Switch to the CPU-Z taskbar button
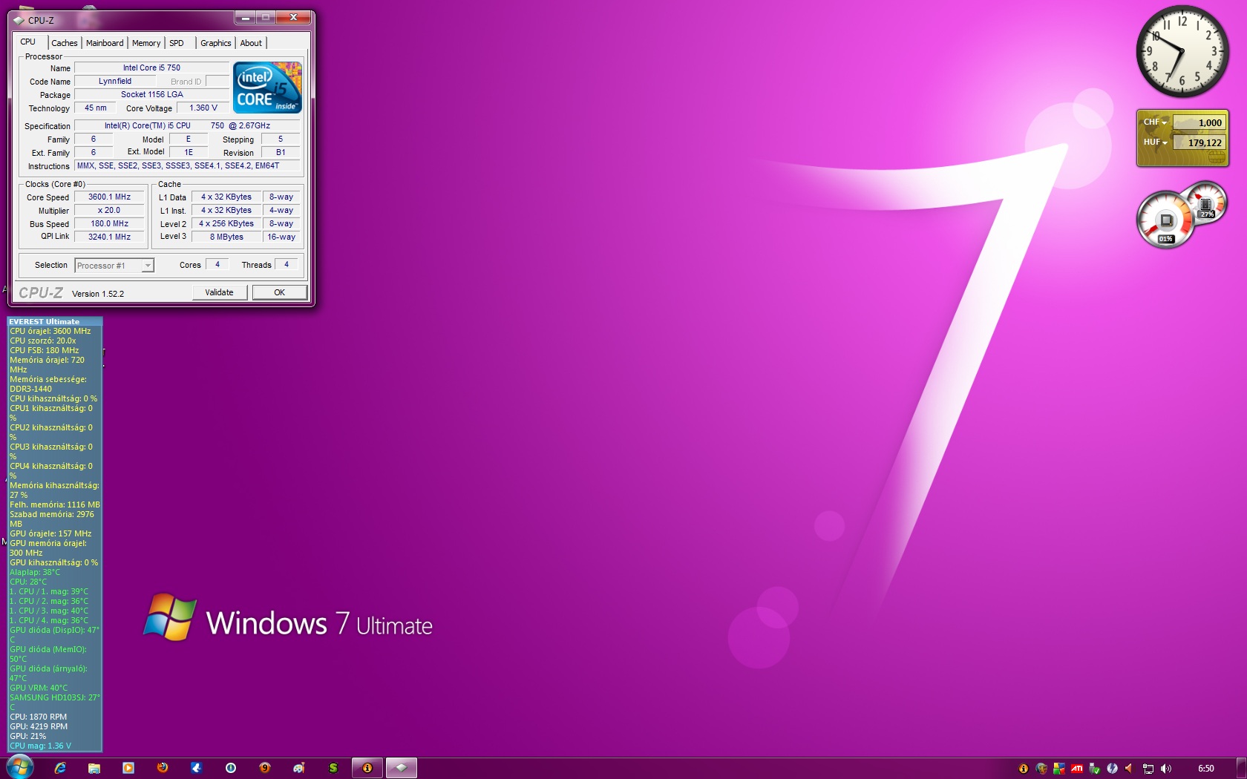 coord(402,768)
